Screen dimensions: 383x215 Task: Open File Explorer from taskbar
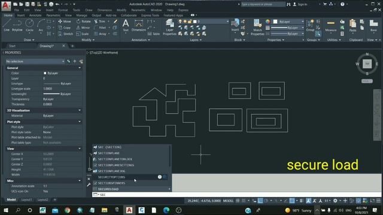105,210
